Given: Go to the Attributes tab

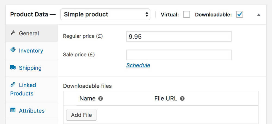Looking at the screenshot, I should pyautogui.click(x=32, y=110).
